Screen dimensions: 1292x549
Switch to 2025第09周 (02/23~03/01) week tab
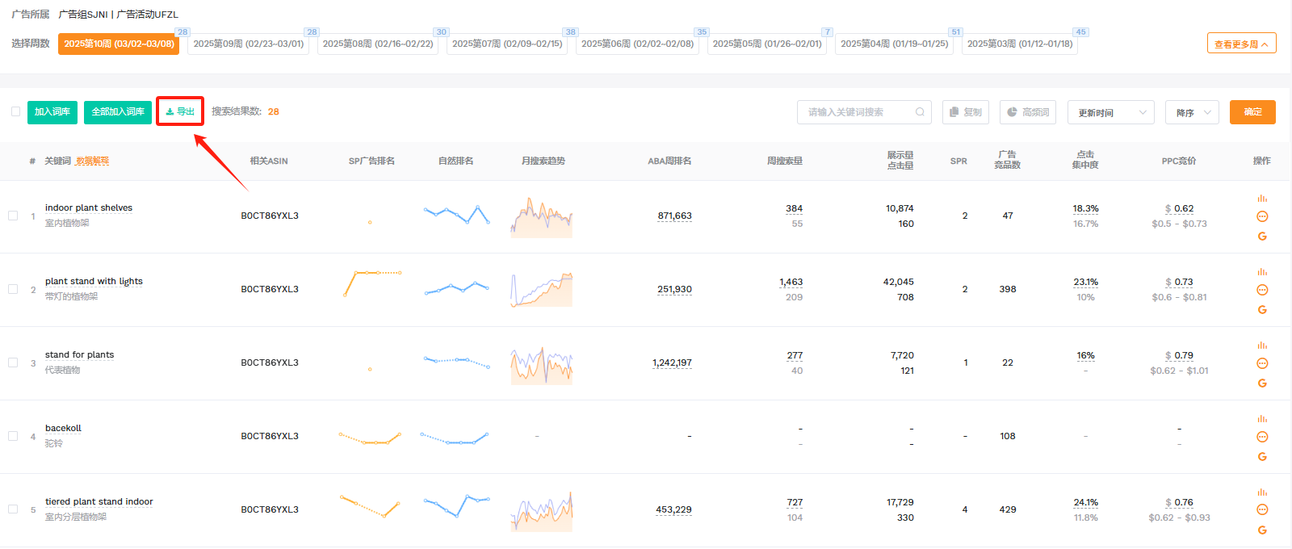[x=249, y=44]
